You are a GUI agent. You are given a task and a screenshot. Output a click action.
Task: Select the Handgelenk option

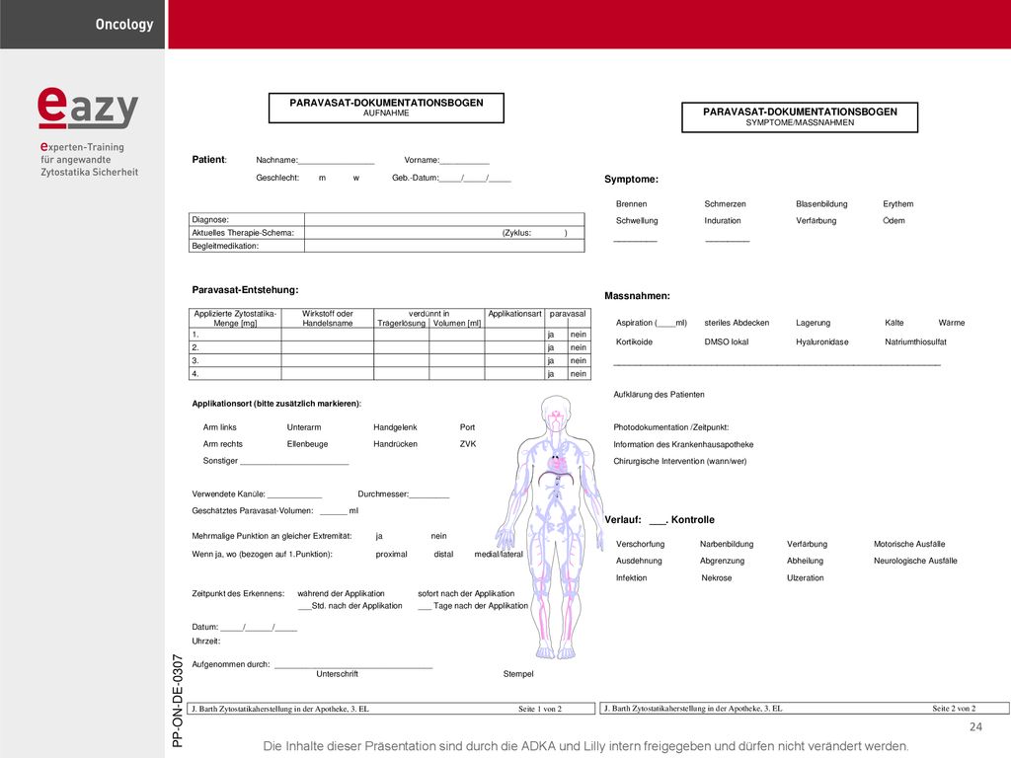395,427
